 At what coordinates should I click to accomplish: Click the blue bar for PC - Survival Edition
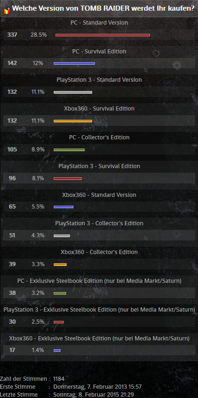pyautogui.click(x=74, y=64)
